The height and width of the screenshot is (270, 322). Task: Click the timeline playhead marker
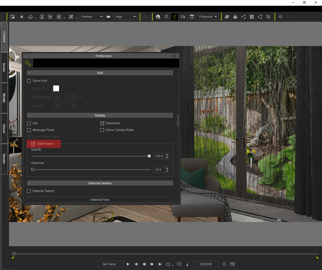pyautogui.click(x=14, y=254)
